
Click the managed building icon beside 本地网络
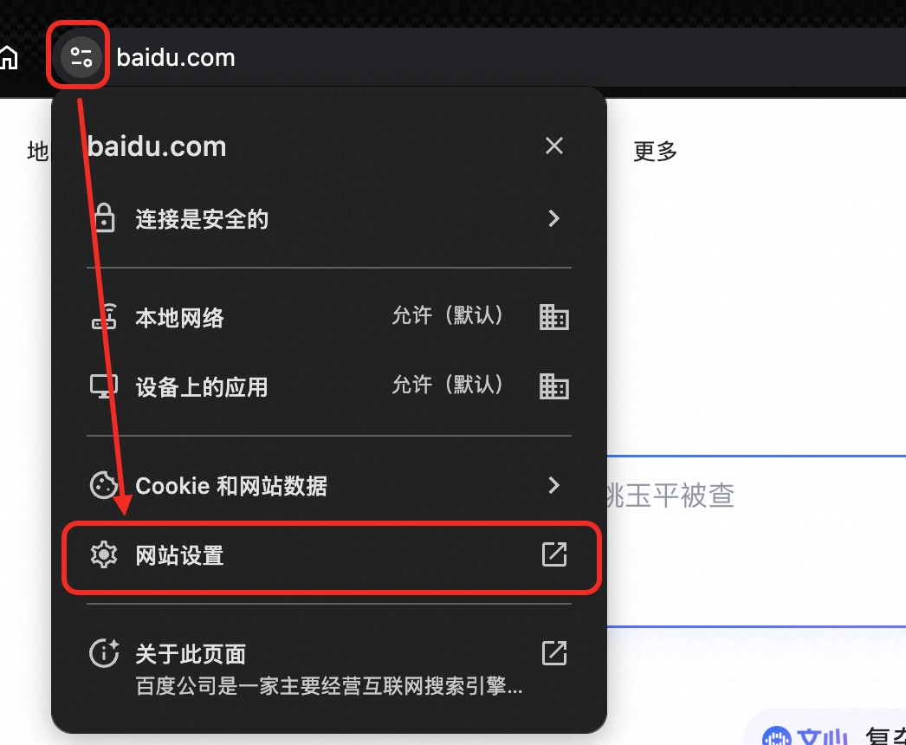pos(554,317)
